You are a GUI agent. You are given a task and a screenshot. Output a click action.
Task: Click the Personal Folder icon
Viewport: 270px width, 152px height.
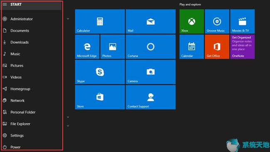(5, 112)
